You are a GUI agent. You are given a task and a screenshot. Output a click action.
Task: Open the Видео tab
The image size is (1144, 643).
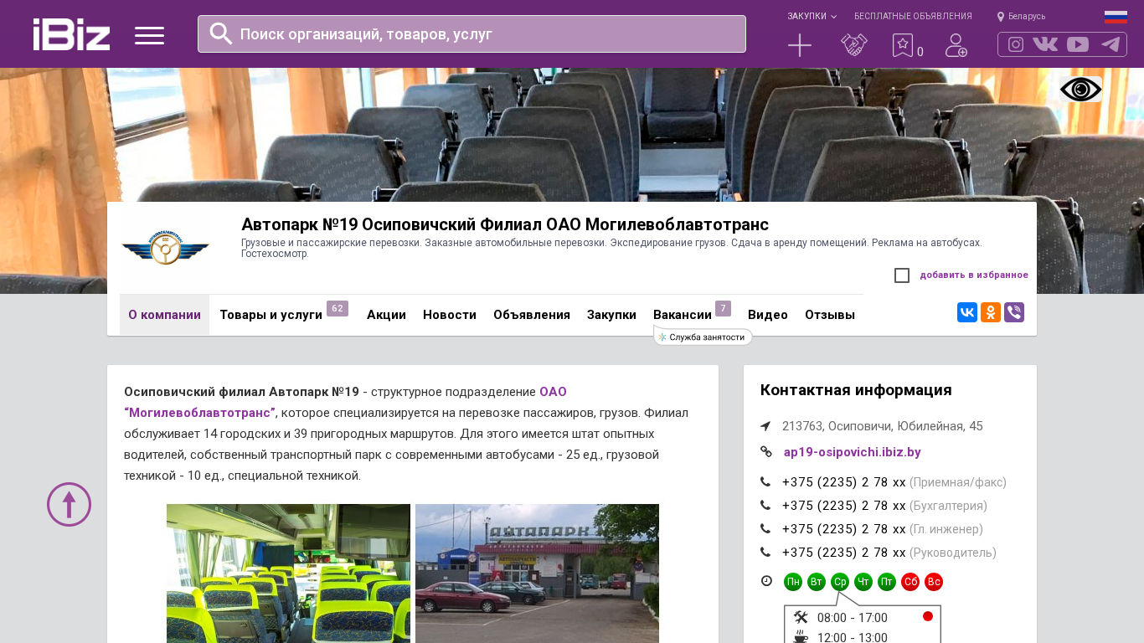point(768,315)
